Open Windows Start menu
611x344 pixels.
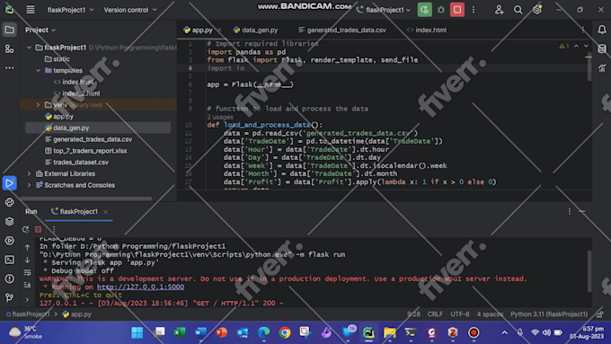click(x=137, y=332)
